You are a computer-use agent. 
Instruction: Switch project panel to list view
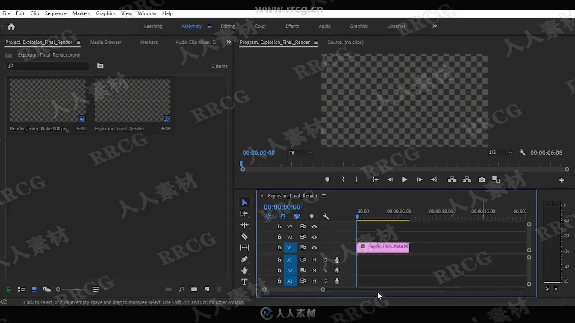coord(21,289)
